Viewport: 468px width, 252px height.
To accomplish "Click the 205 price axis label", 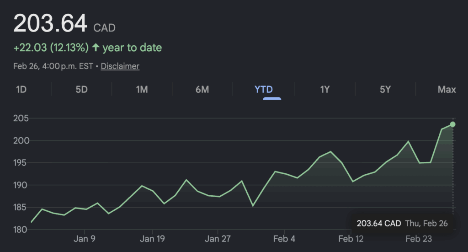I will click(x=21, y=118).
